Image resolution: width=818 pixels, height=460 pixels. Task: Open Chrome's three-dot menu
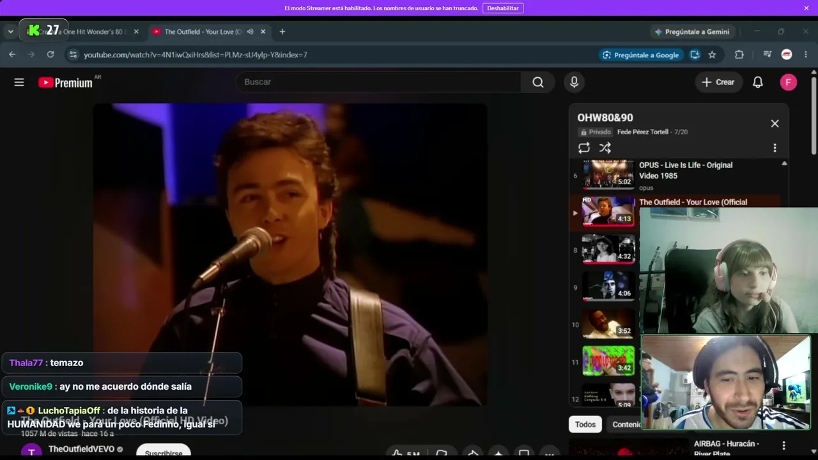click(805, 55)
